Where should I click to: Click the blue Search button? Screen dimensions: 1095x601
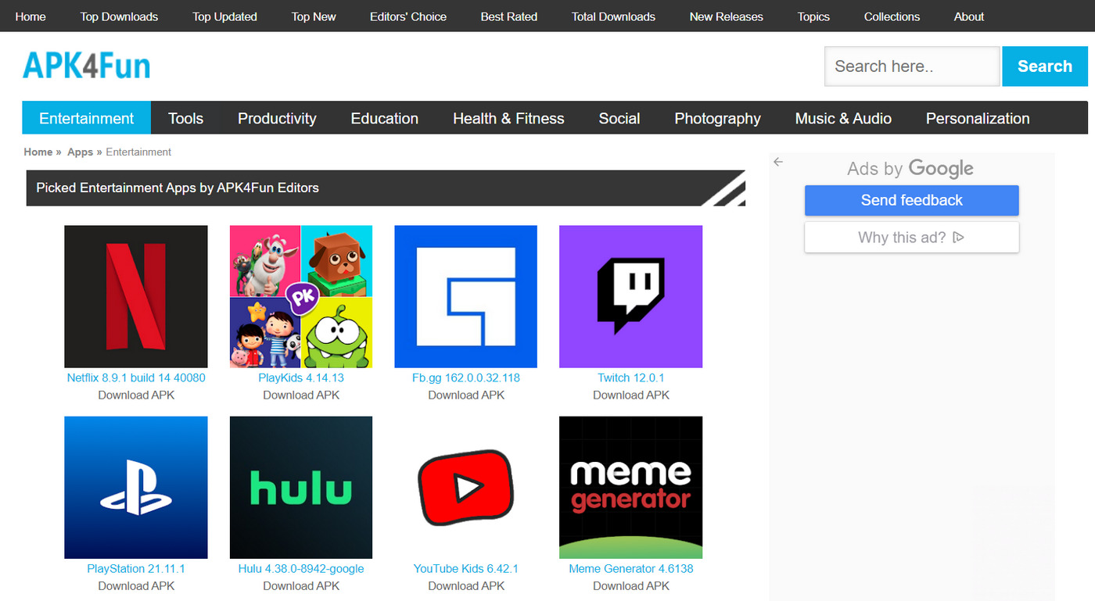[1045, 66]
